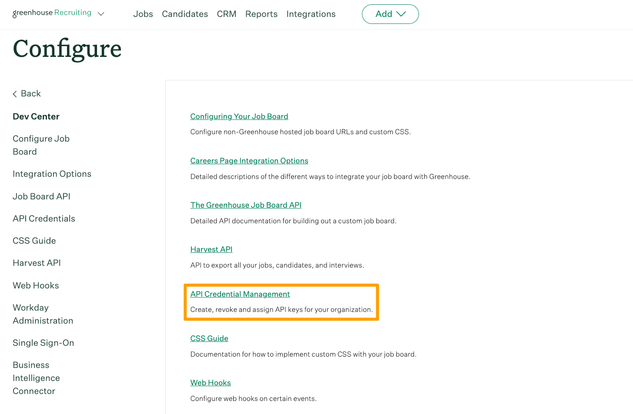Open the Reports page
The height and width of the screenshot is (414, 633).
pos(261,14)
